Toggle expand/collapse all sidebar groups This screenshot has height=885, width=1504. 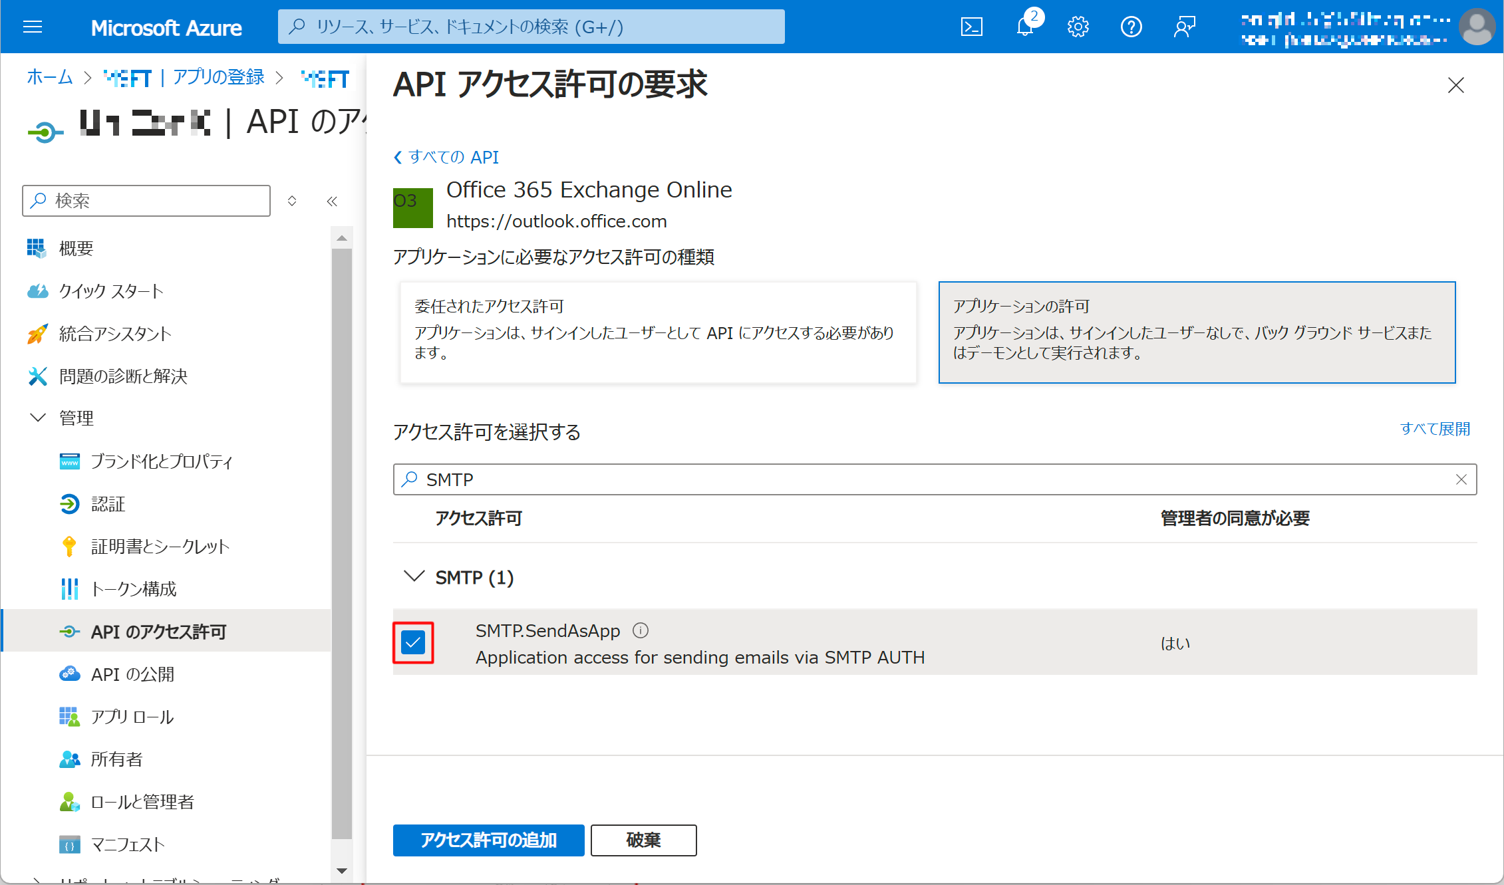click(292, 201)
